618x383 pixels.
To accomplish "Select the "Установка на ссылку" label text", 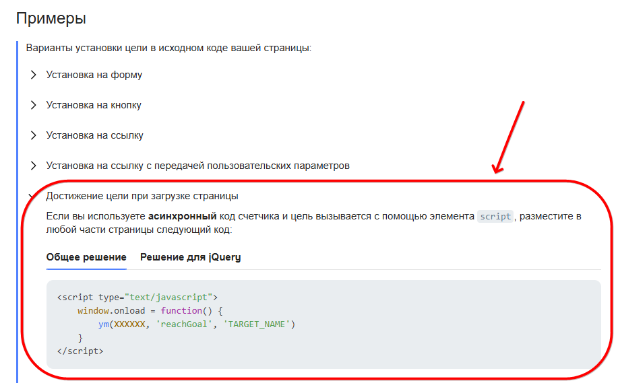I will [x=94, y=135].
